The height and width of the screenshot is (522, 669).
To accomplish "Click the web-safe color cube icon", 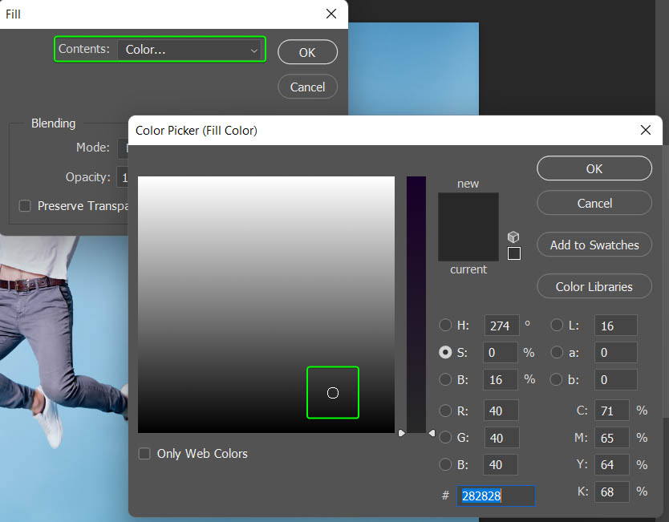I will click(x=513, y=237).
